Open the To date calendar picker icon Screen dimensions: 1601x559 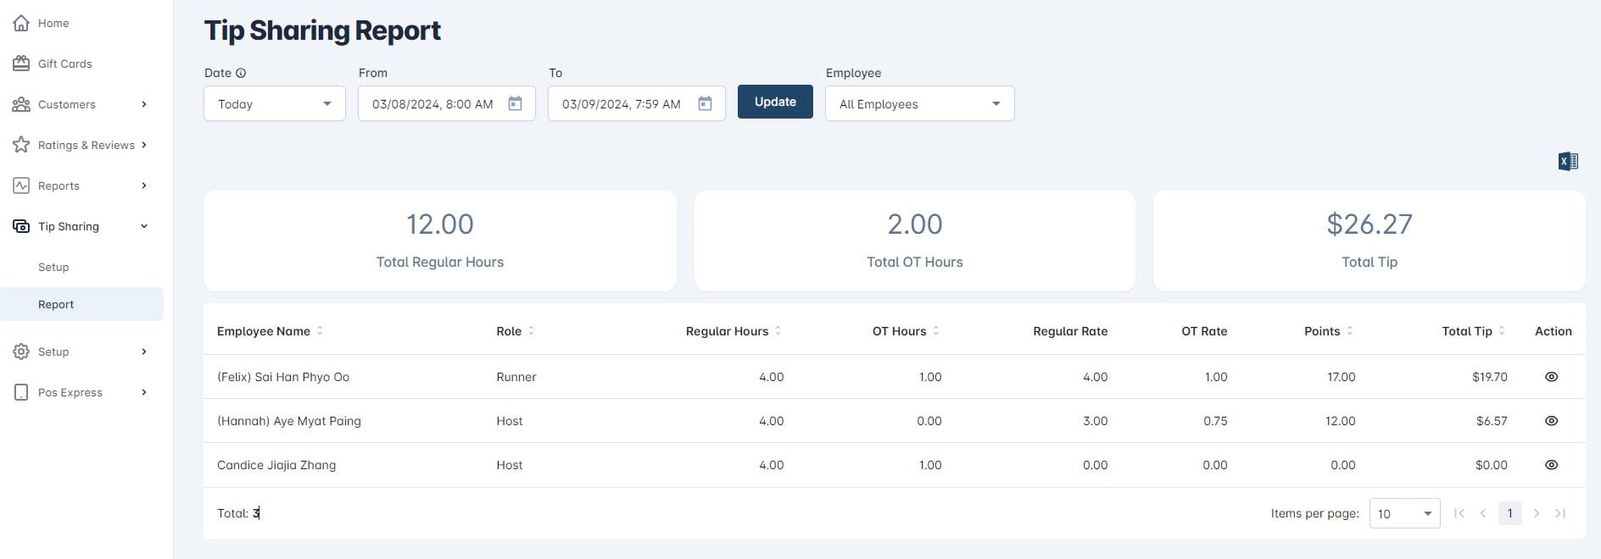705,103
